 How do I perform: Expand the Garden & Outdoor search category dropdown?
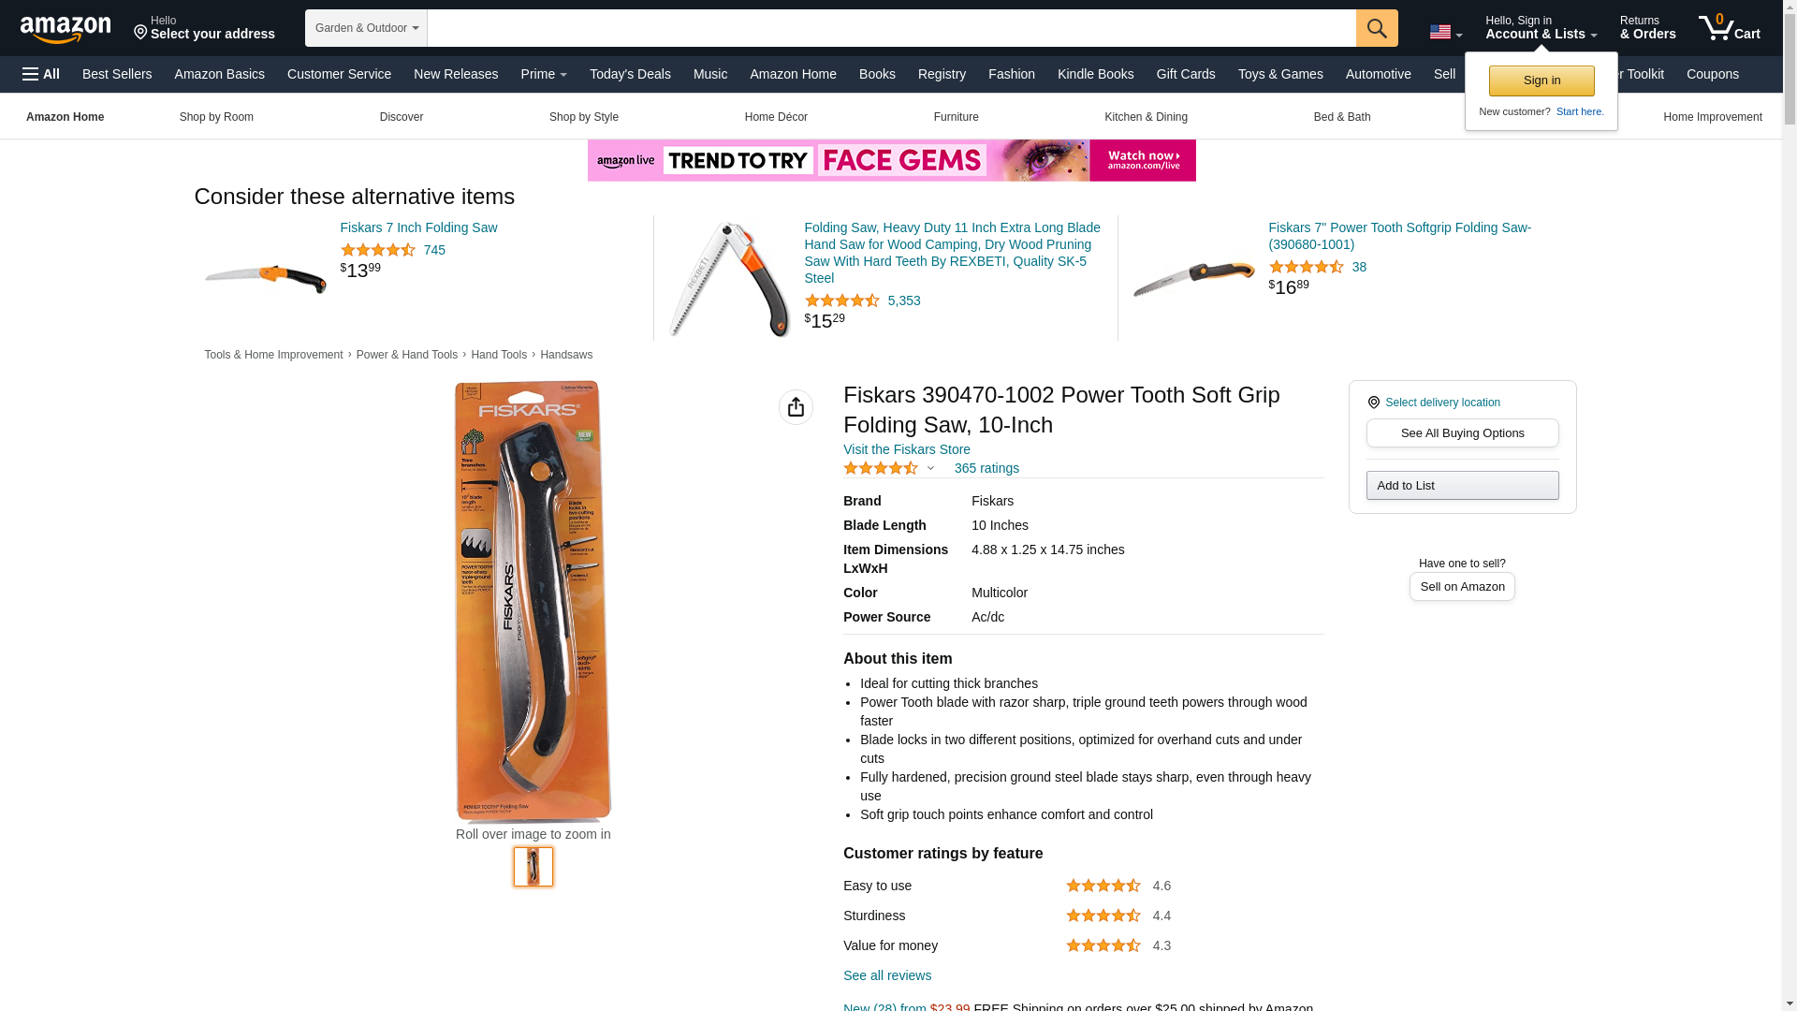(x=366, y=28)
